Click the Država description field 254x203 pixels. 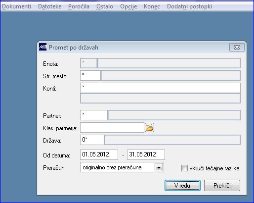pyautogui.click(x=172, y=140)
